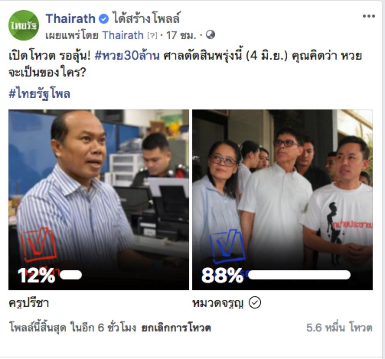Click the Thairath publisher link after เผยแพร่โดย
The image size is (385, 359).
pos(123,35)
